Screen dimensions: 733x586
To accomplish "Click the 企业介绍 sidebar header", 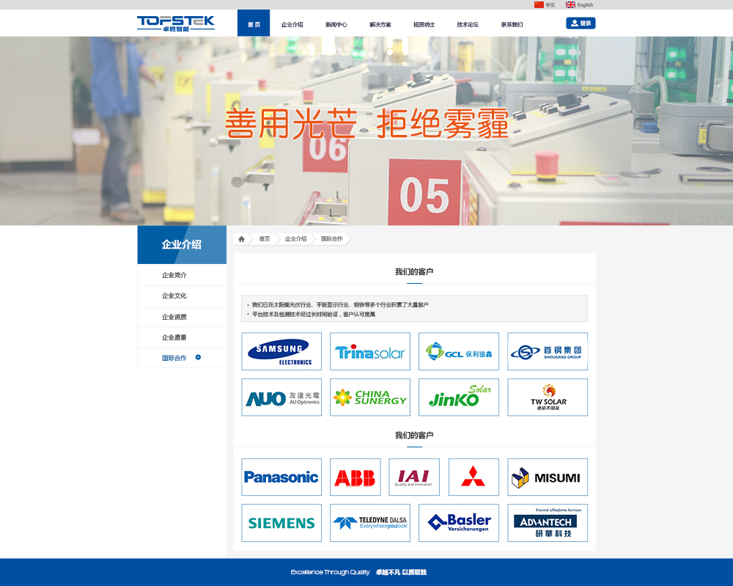I will tap(182, 245).
